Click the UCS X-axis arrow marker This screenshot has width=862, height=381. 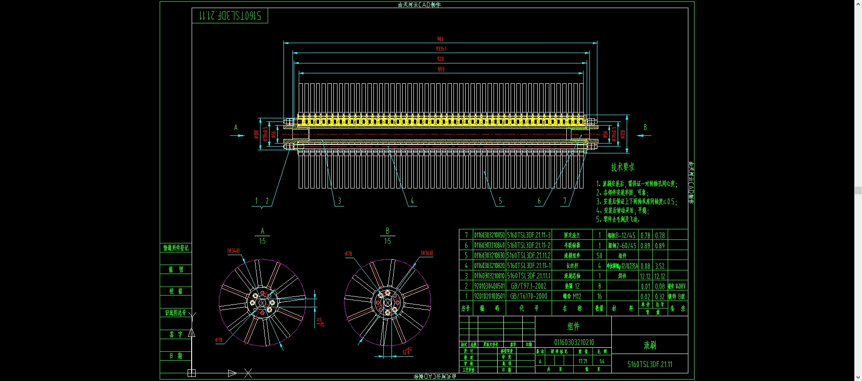click(x=232, y=373)
